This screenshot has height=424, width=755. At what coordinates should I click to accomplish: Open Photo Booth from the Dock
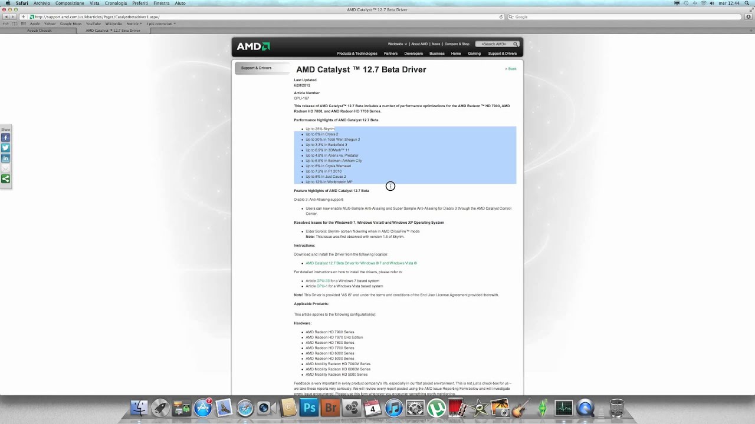pos(458,408)
